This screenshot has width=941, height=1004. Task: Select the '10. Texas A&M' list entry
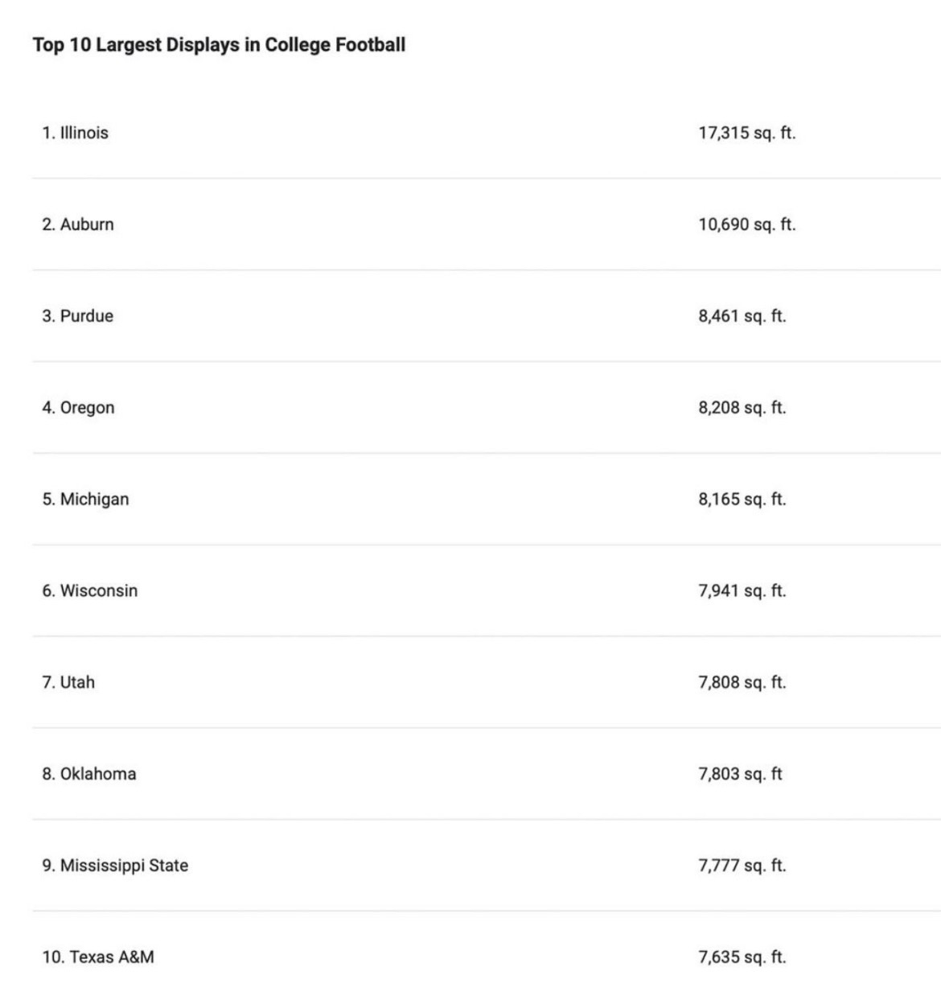click(98, 958)
